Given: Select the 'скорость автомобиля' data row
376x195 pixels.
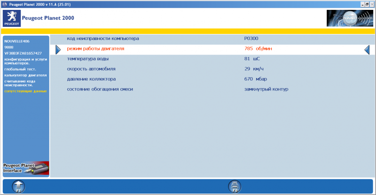Looking at the screenshot, I should pos(91,69).
